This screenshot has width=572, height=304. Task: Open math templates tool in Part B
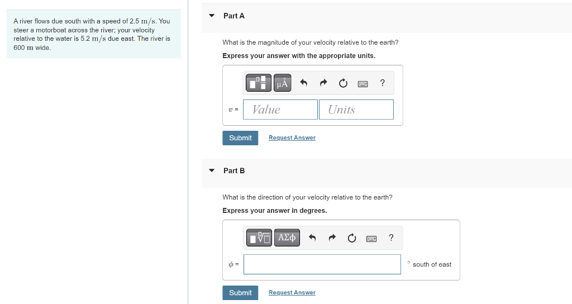[x=259, y=237]
